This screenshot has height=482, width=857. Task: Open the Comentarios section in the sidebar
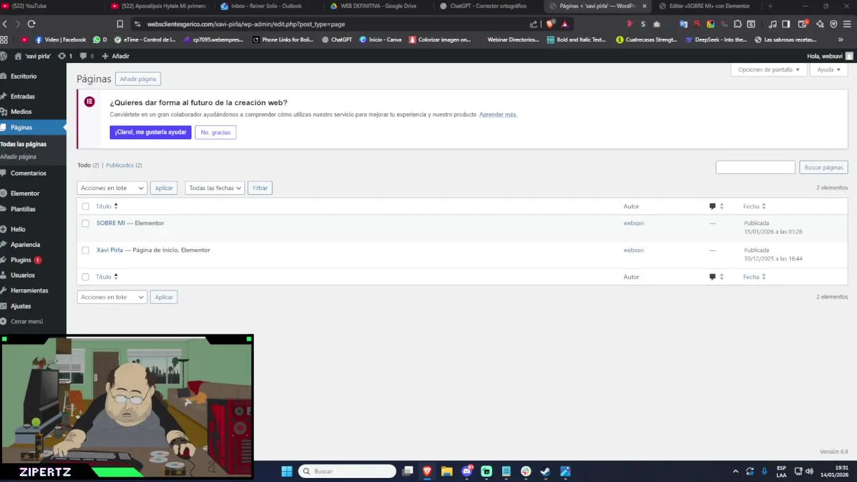click(x=28, y=173)
